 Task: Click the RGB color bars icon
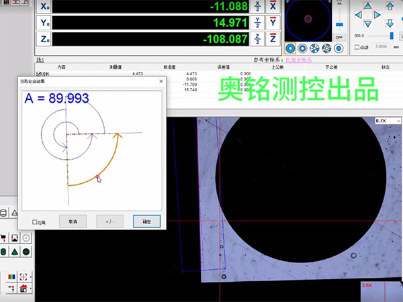pos(12,276)
